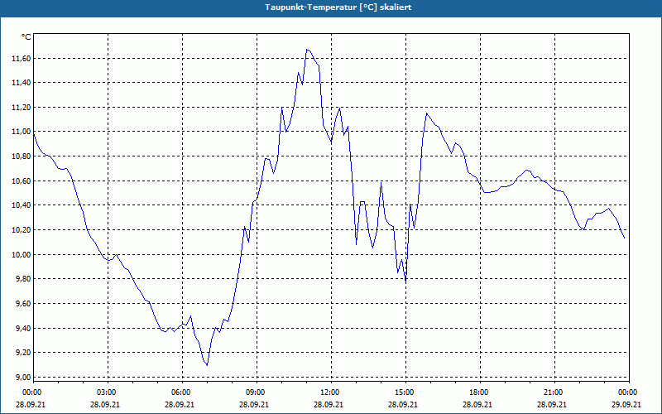
Task: Select the 9,60 y-axis value
Action: point(23,304)
